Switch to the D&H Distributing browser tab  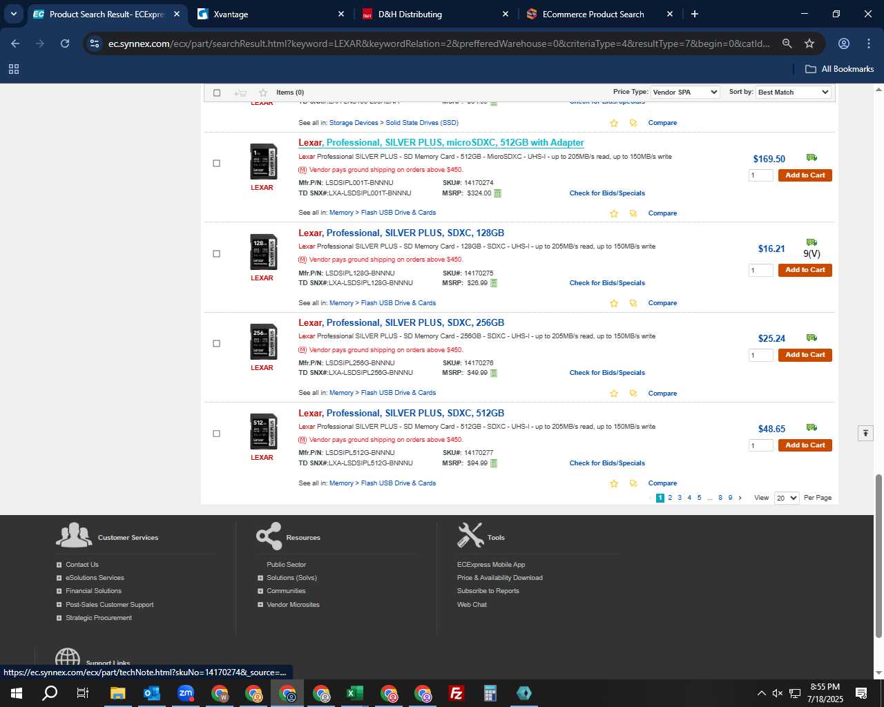pyautogui.click(x=434, y=14)
